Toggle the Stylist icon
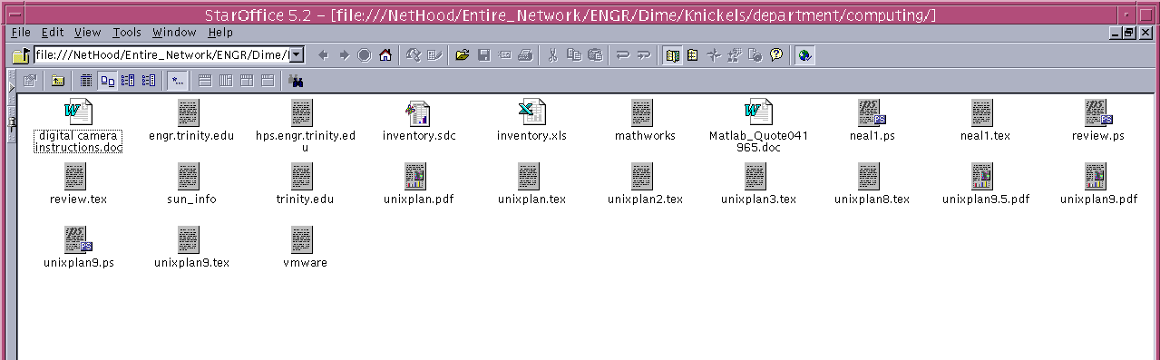Viewport: 1160px width, 360px height. [735, 55]
